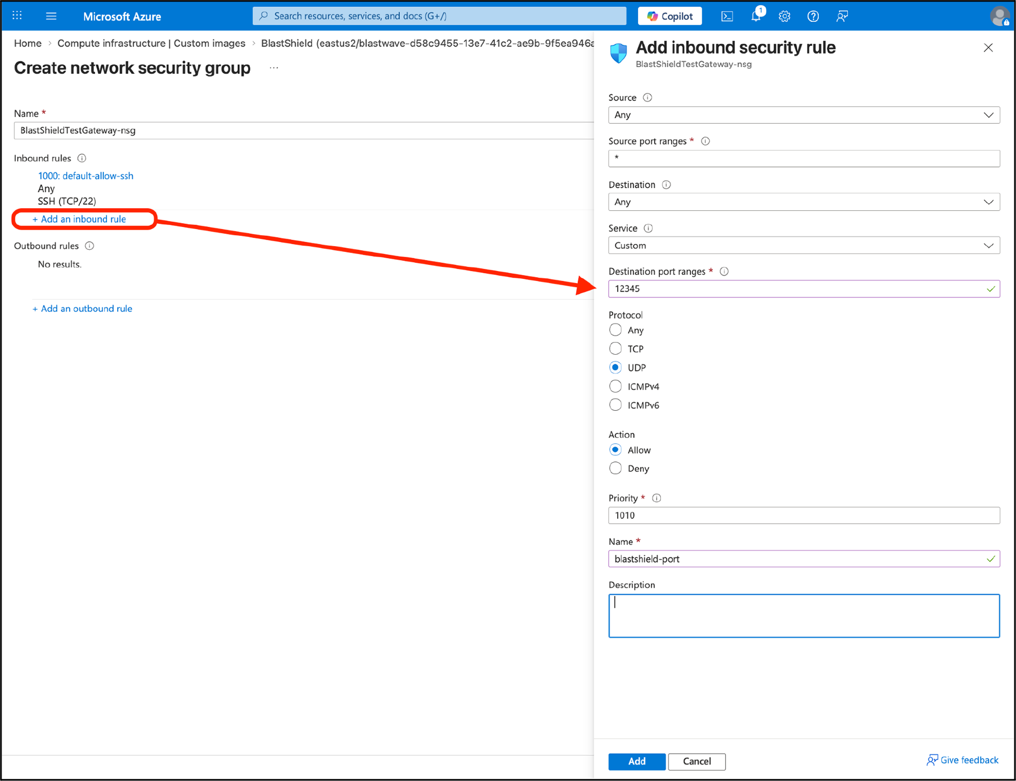
Task: Click the Microsoft Azure logo text
Action: 122,17
